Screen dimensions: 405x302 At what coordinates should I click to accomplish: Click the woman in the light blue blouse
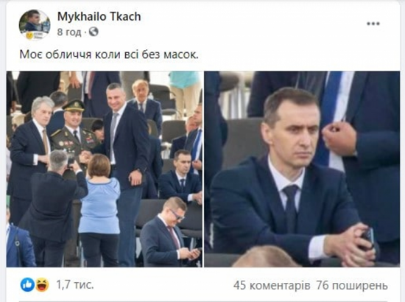99,207
